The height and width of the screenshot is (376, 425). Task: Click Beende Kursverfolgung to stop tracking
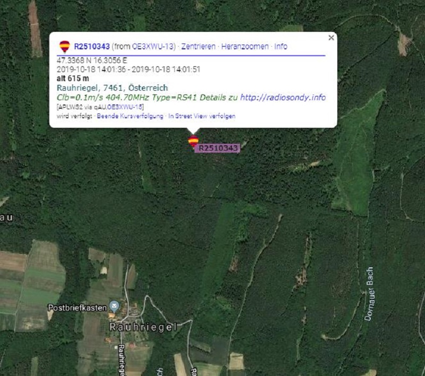click(x=130, y=116)
